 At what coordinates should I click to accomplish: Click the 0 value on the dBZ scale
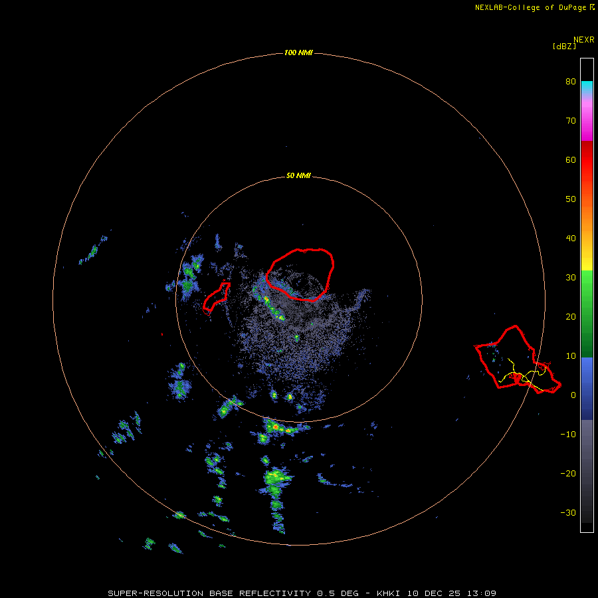point(573,395)
